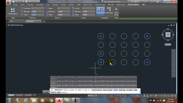Click the N compass label on ViewCube

[x=168, y=29]
